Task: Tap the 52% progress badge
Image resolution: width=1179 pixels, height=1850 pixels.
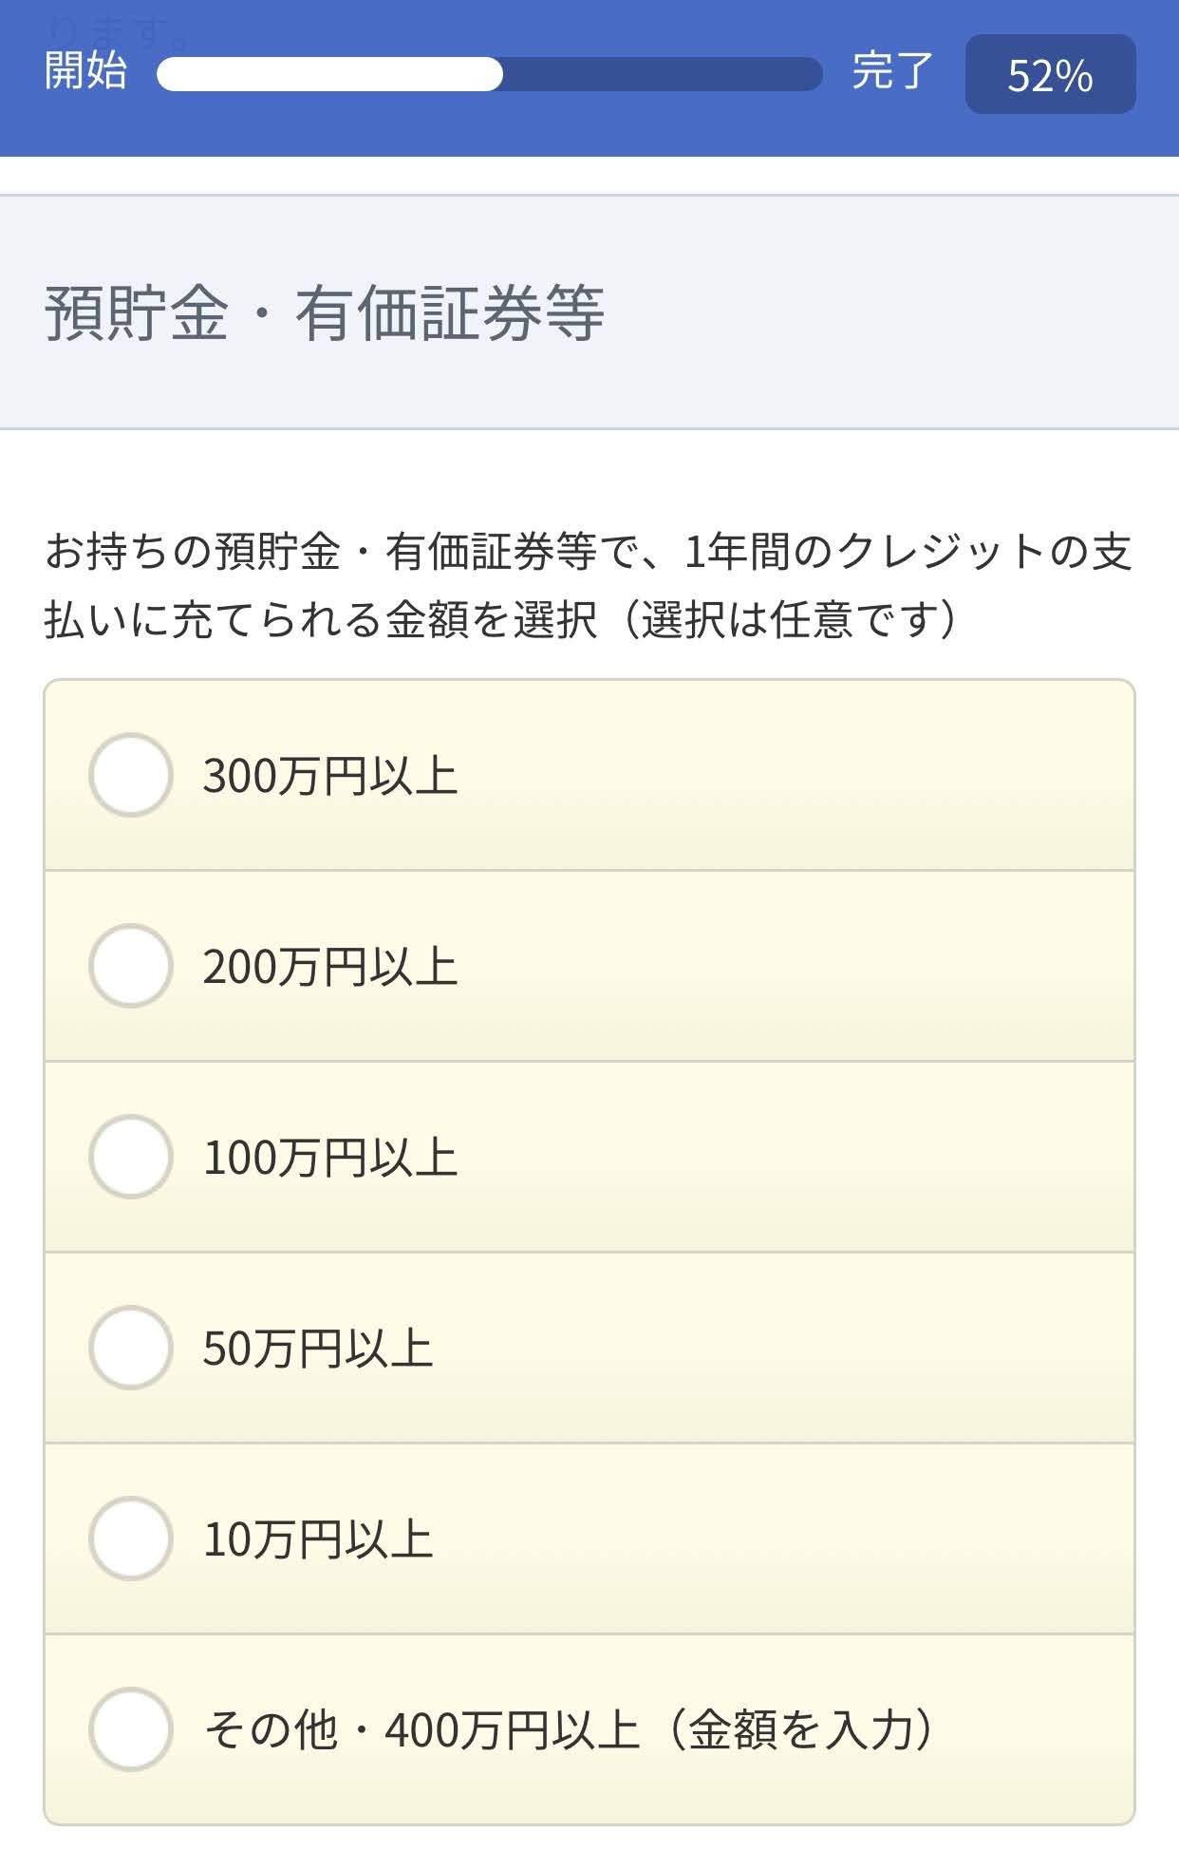Action: (x=1050, y=74)
